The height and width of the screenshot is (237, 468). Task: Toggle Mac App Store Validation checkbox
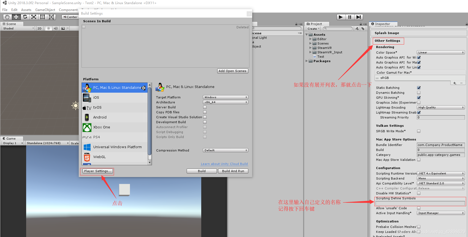click(x=419, y=160)
